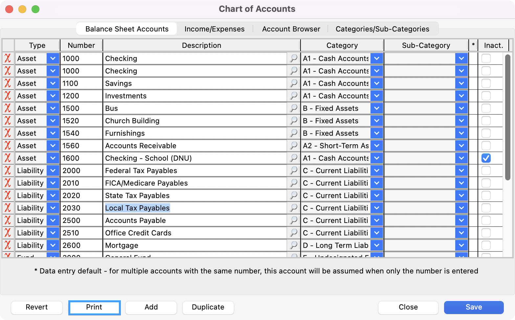Click the Duplicate button
Screen dimensions: 515x320
coord(208,307)
